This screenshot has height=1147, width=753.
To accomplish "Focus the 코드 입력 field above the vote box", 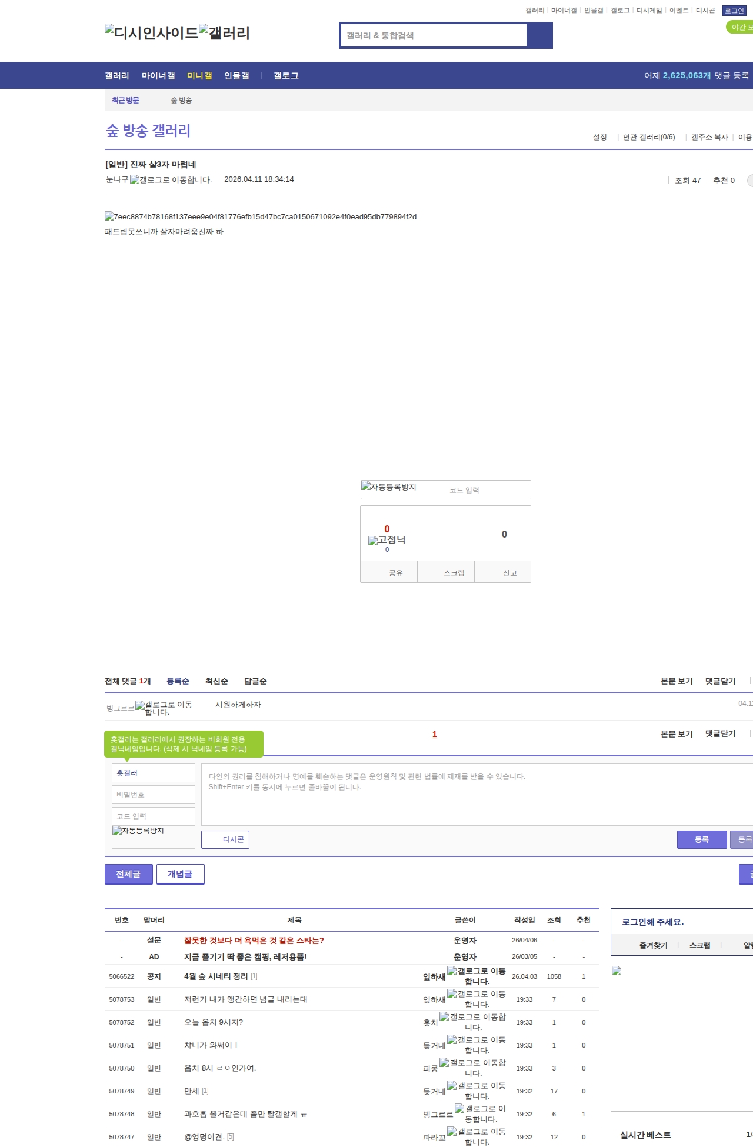I will [x=487, y=490].
